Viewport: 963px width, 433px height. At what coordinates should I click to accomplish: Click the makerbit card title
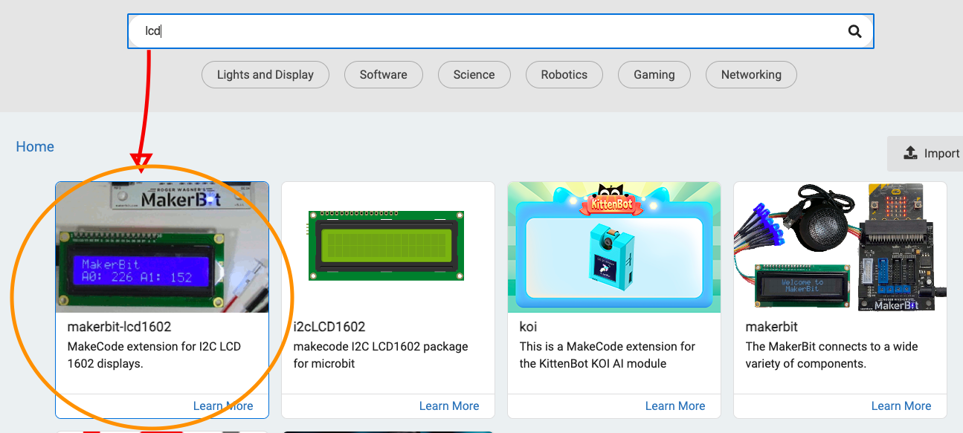[772, 327]
